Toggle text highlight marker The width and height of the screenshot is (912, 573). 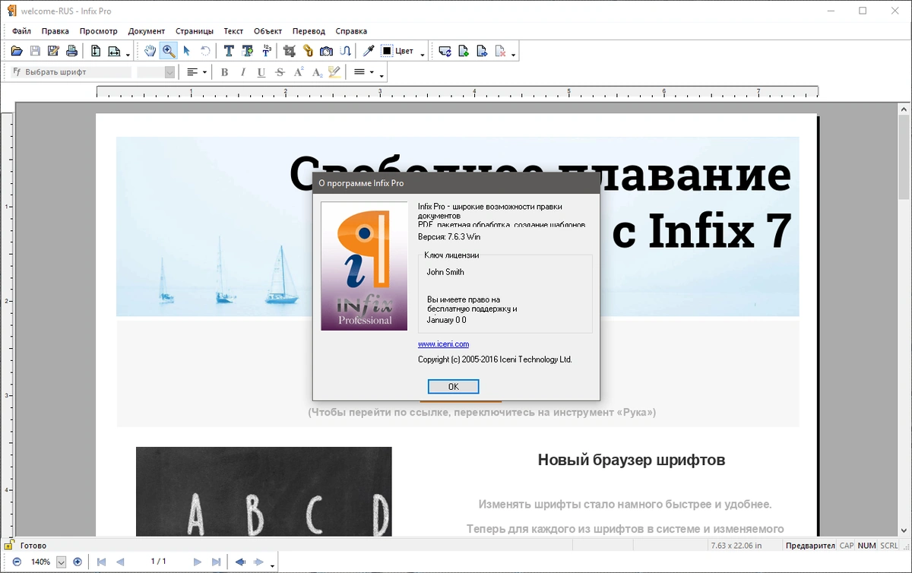tap(334, 72)
